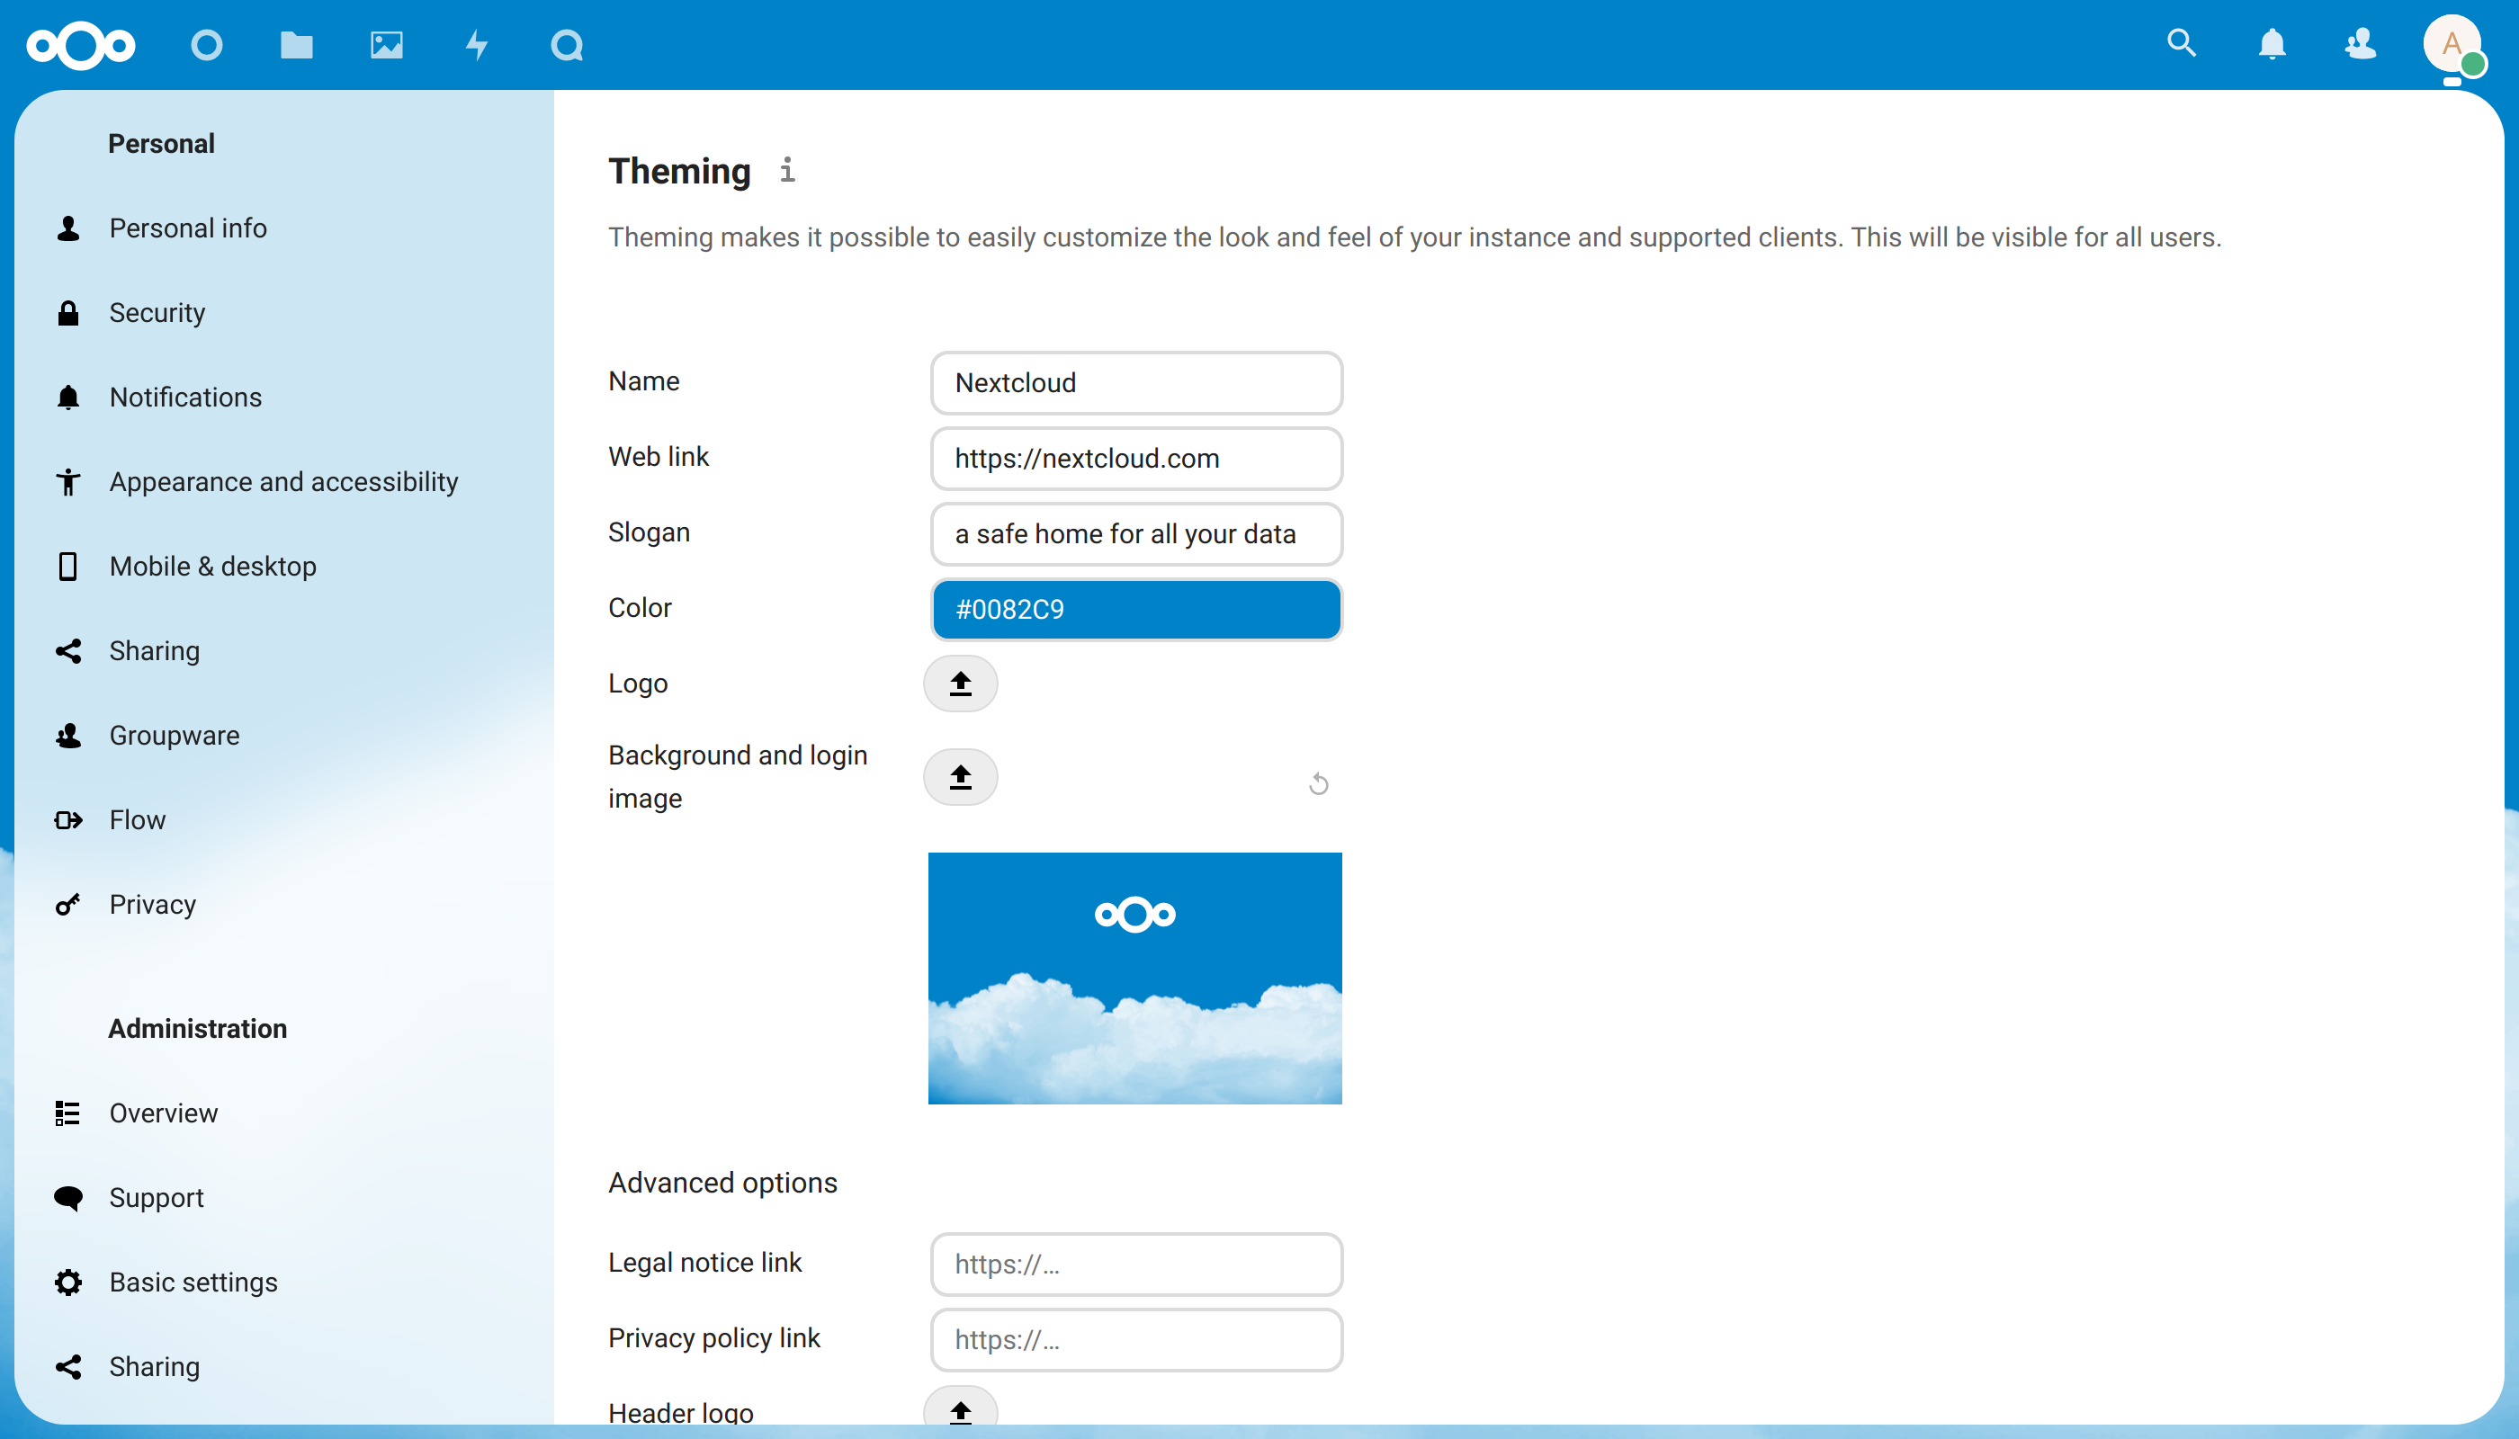Viewport: 2519px width, 1439px height.
Task: Open Appearance and accessibility settings
Action: (x=282, y=481)
